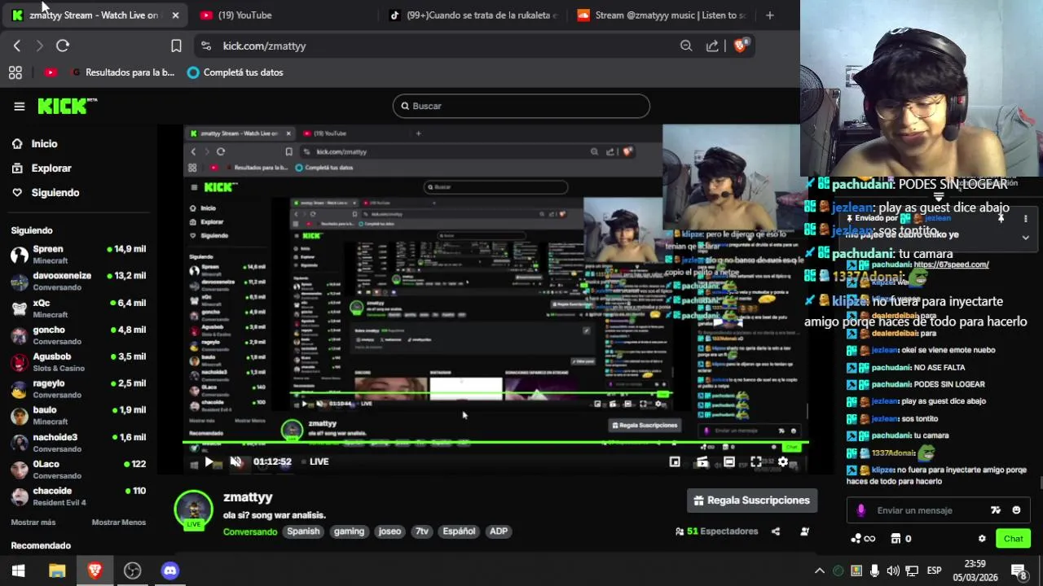Toggle theater mode on player
Image resolution: width=1043 pixels, height=586 pixels.
click(x=728, y=461)
